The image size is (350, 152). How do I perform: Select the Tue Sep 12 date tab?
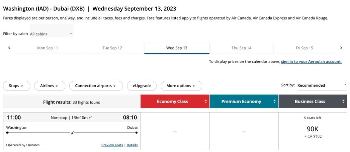point(112,48)
